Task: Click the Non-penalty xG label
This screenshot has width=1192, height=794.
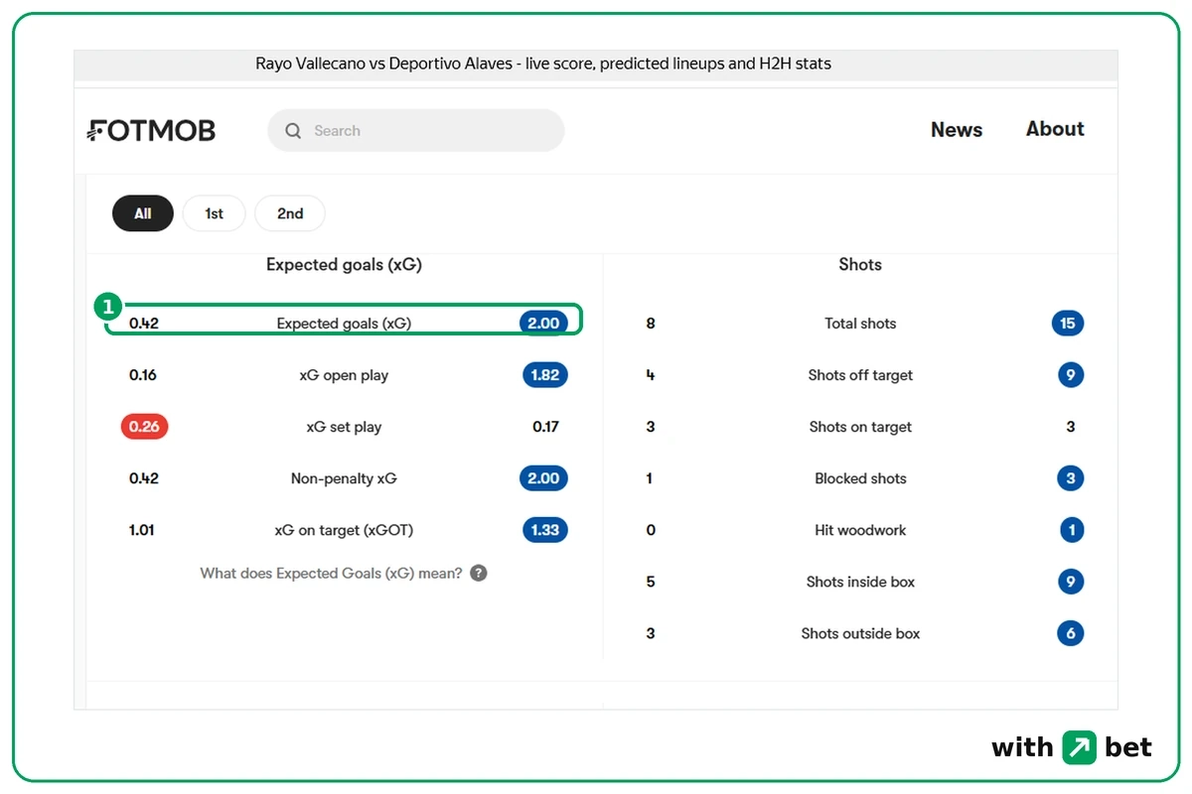Action: click(344, 478)
